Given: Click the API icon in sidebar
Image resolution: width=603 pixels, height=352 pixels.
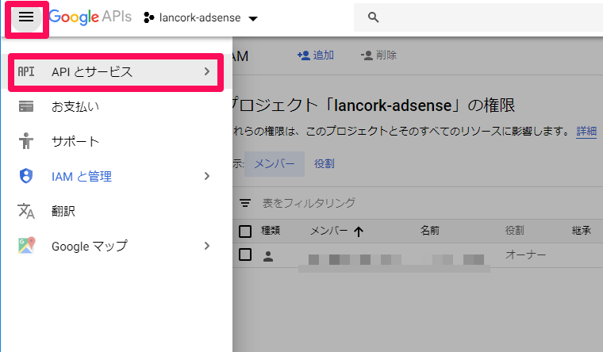Looking at the screenshot, I should 26,71.
